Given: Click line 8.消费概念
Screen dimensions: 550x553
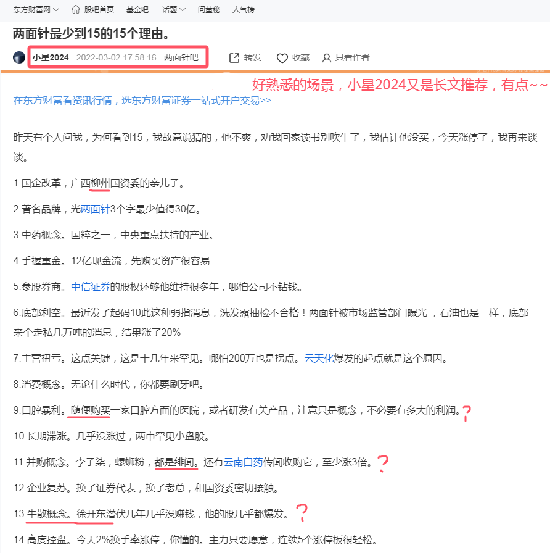Looking at the screenshot, I should tap(109, 385).
